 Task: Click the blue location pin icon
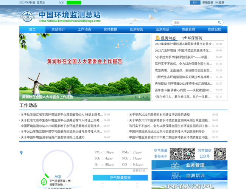pyautogui.click(x=21, y=153)
